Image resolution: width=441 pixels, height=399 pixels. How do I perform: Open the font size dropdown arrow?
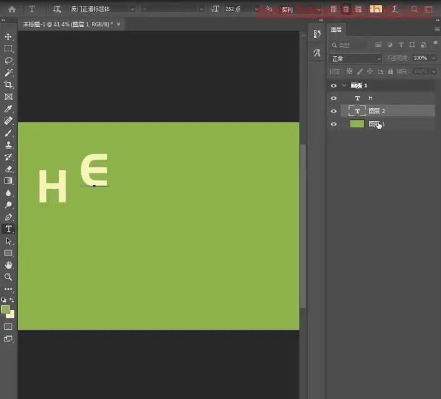tap(256, 9)
